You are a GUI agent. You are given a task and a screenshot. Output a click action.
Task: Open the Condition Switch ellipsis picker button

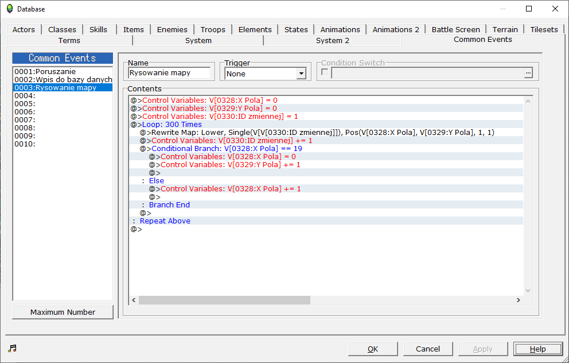[x=528, y=73]
